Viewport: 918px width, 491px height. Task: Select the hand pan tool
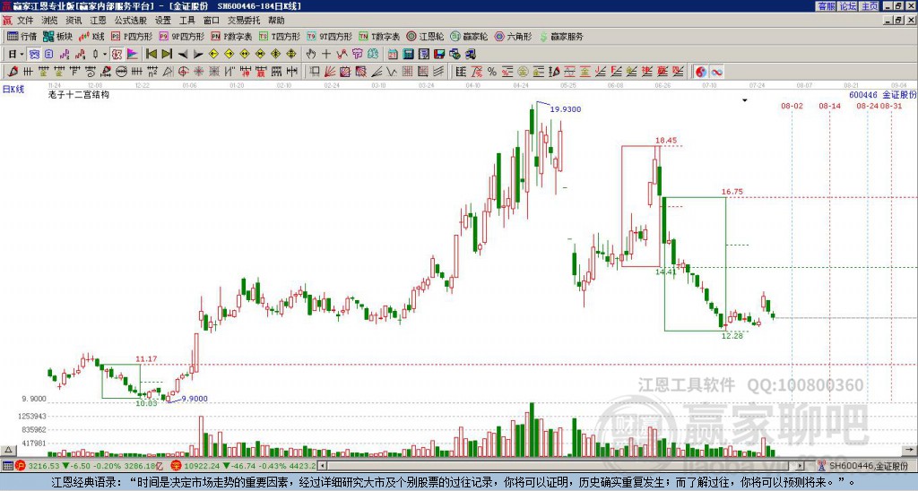311,54
